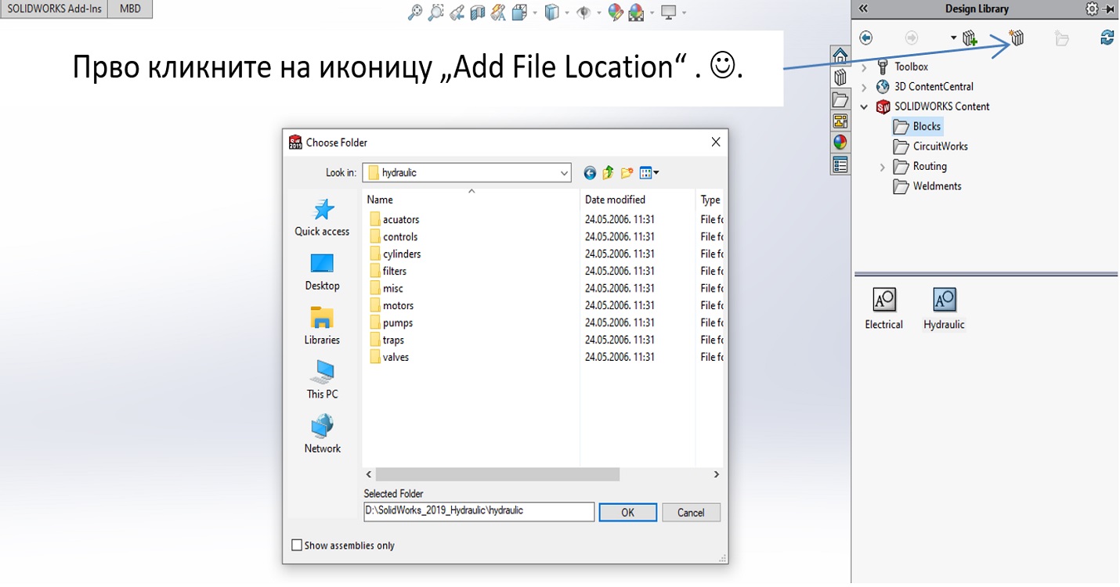Open View Settings dropdown arrow

(684, 13)
